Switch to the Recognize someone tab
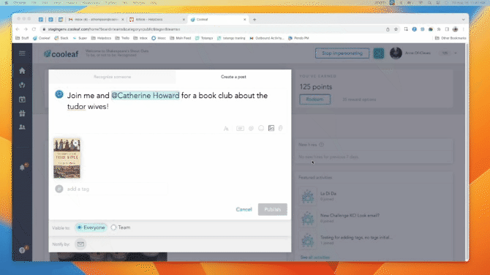The width and height of the screenshot is (490, 275). (x=112, y=77)
